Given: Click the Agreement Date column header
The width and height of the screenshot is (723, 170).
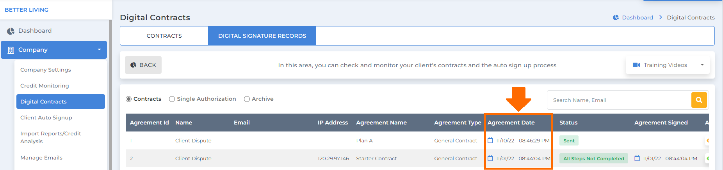Looking at the screenshot, I should tap(511, 123).
